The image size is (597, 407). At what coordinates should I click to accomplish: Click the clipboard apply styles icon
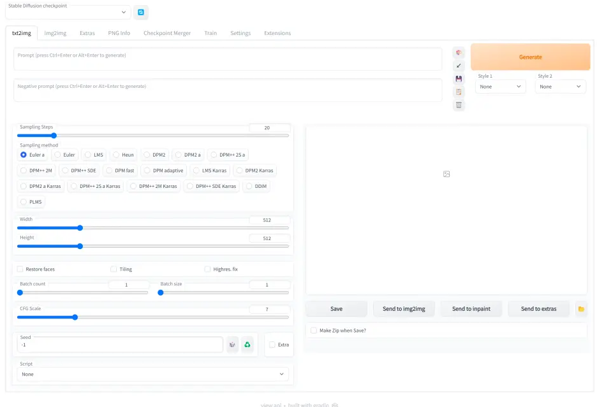click(459, 92)
